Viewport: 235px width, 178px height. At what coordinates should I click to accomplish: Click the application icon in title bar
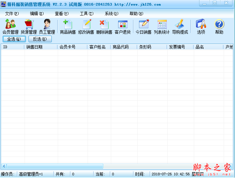(3, 4)
